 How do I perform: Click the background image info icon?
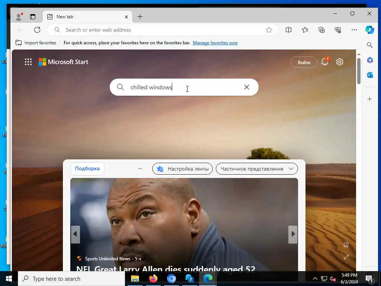coord(346,245)
